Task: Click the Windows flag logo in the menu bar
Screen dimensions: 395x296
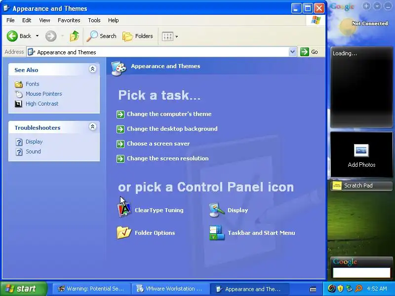Action: tap(316, 20)
